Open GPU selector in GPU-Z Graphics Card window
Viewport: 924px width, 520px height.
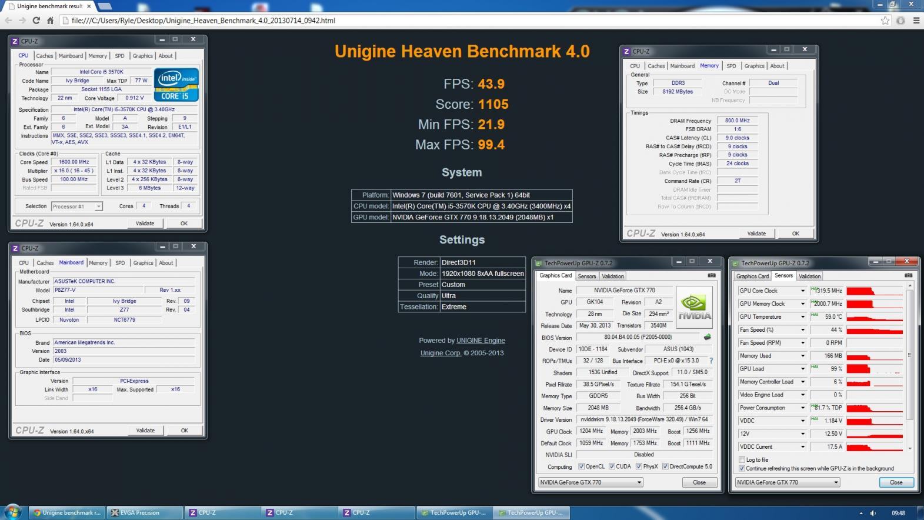click(591, 482)
